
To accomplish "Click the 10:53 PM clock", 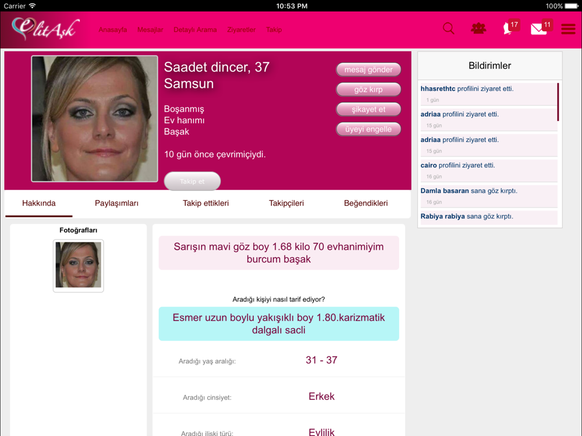I will pos(292,6).
